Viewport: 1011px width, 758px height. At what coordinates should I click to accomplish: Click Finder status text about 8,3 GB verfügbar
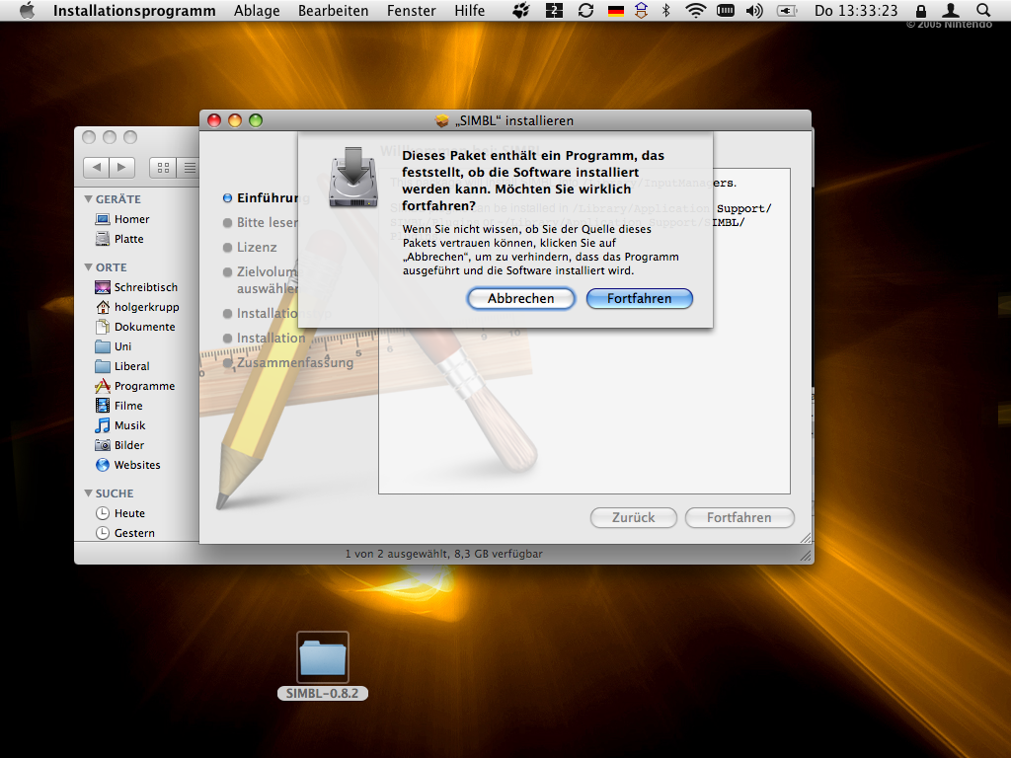pyautogui.click(x=443, y=554)
